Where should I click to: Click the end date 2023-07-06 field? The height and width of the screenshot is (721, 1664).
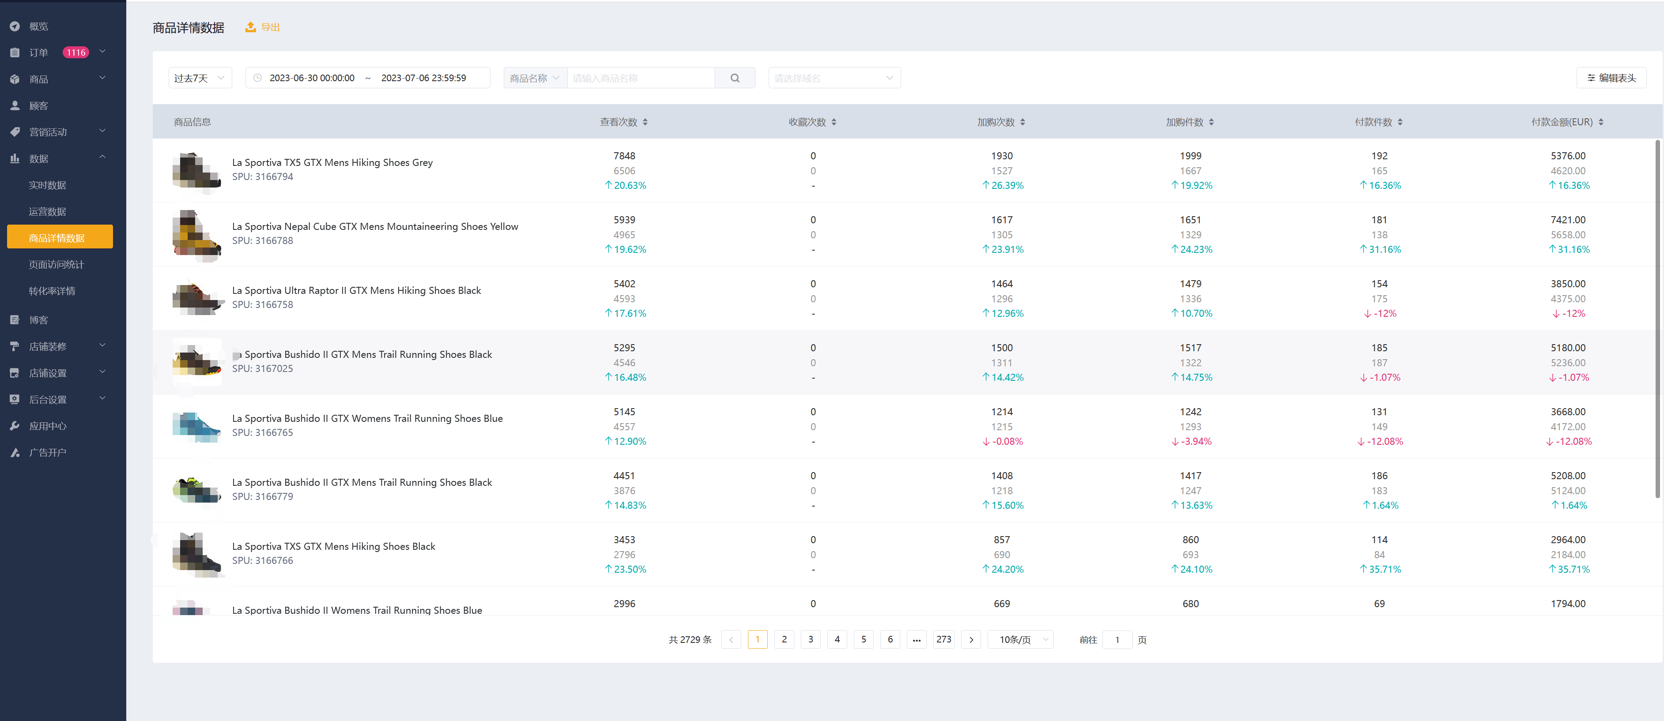(x=424, y=78)
